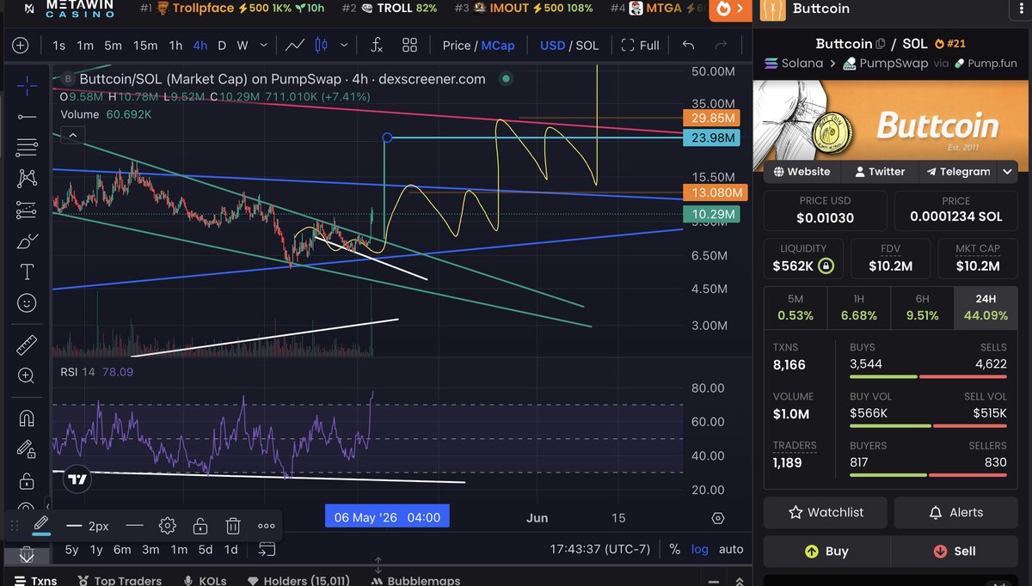Activate the zoom in tool
The height and width of the screenshot is (586, 1032).
(27, 375)
